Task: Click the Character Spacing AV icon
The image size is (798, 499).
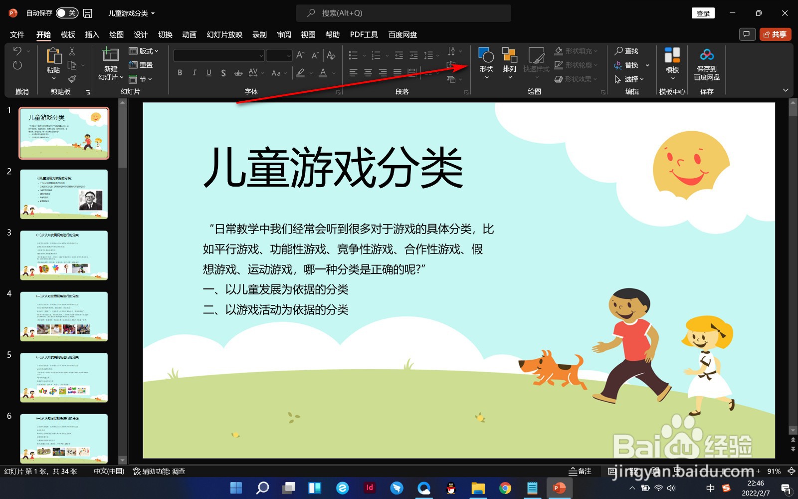Action: [253, 73]
